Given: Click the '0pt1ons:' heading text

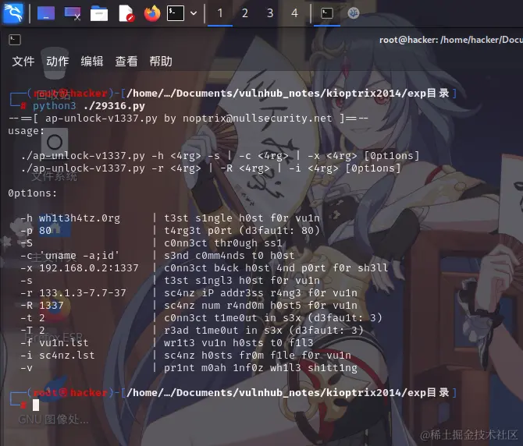Looking at the screenshot, I should tap(32, 193).
